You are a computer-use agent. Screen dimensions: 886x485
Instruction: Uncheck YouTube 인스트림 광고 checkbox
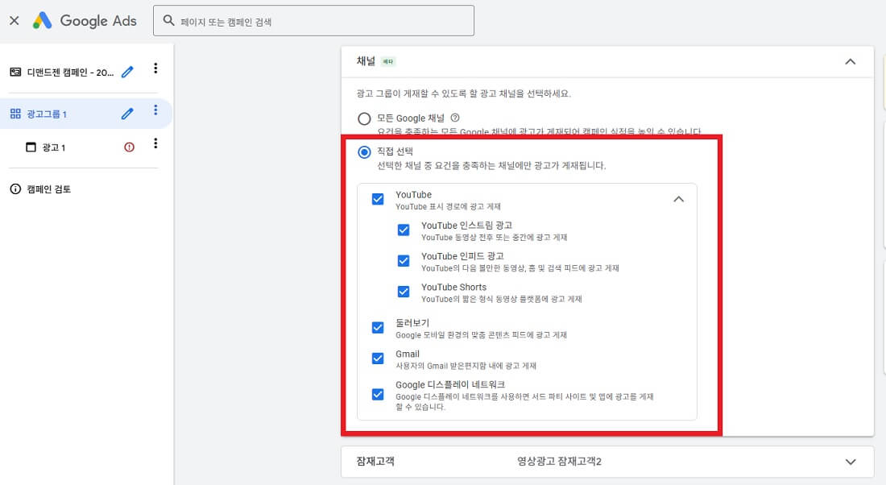(x=404, y=230)
